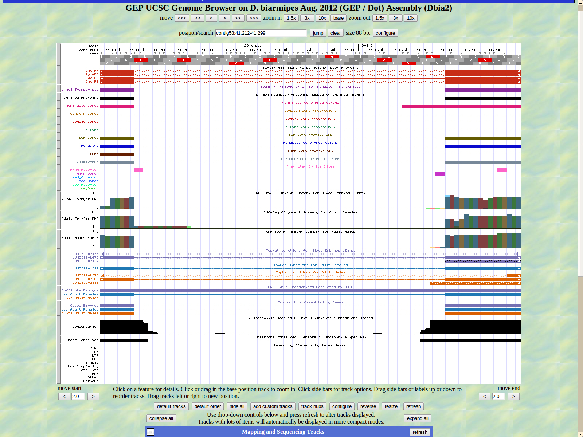The height and width of the screenshot is (437, 583).
Task: Reverse the strand display
Action: [x=368, y=406]
